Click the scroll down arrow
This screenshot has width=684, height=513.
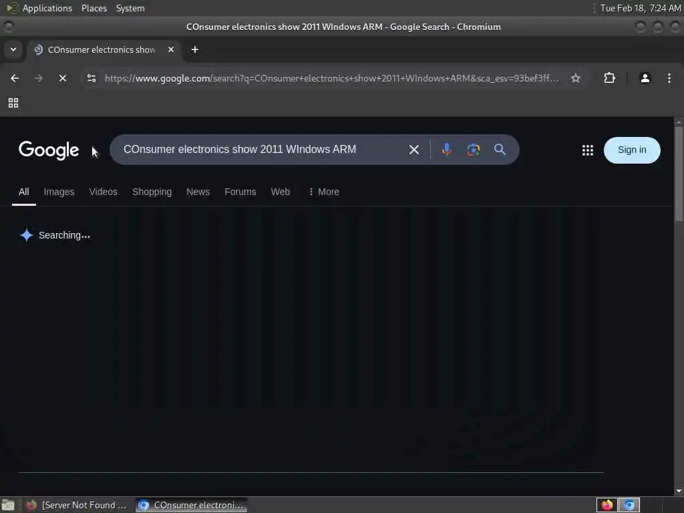[679, 491]
